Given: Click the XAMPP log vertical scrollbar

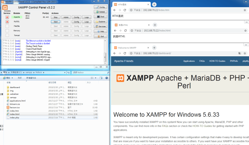Looking at the screenshot, I should pyautogui.click(x=105, y=52).
